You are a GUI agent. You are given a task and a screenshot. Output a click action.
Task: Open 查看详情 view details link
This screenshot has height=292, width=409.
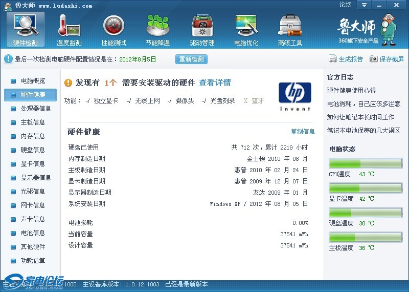215,82
